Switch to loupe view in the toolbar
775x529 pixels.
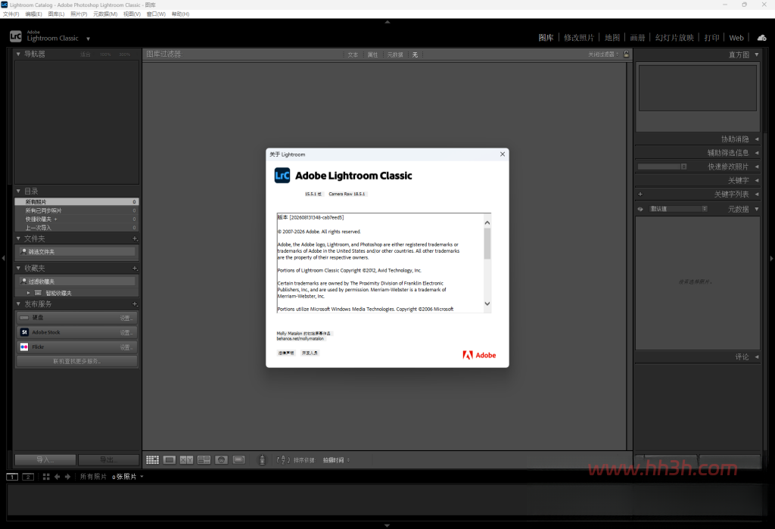point(170,460)
